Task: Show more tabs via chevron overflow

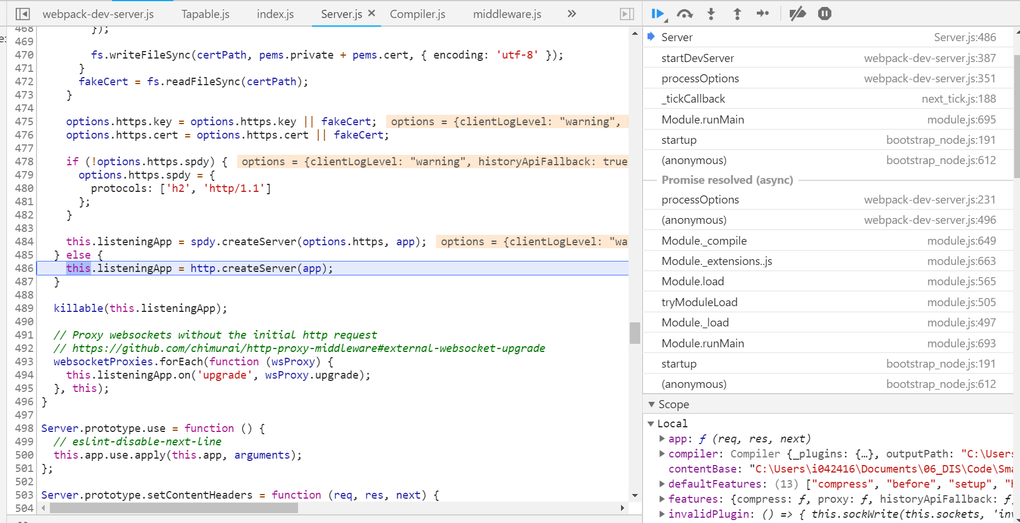Action: 572,14
